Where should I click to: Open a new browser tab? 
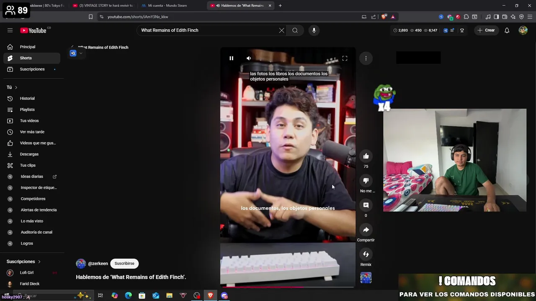click(x=280, y=5)
